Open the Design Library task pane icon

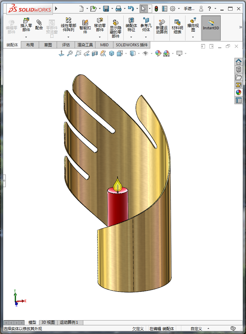pos(239,69)
